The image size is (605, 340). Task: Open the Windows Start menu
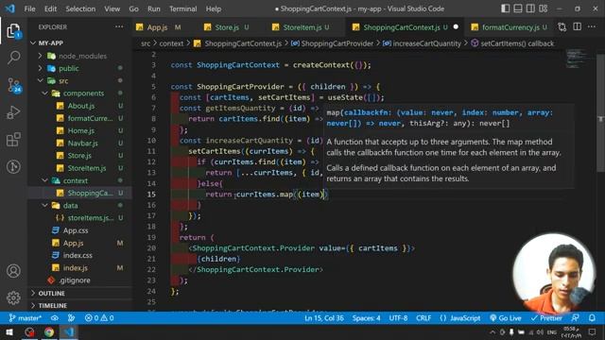[9, 331]
